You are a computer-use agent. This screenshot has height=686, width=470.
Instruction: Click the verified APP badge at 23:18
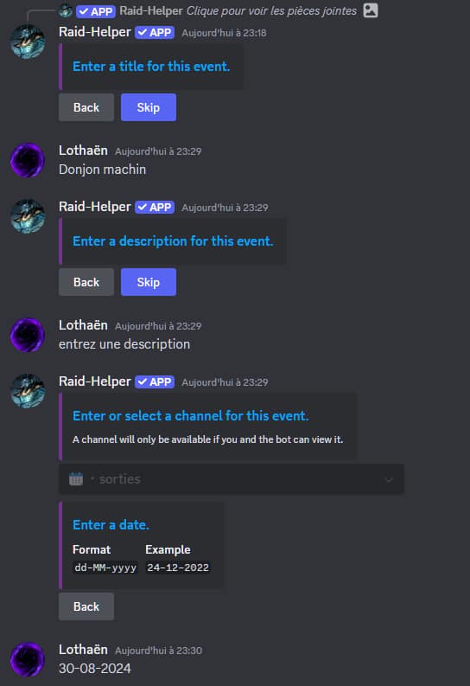(x=155, y=32)
